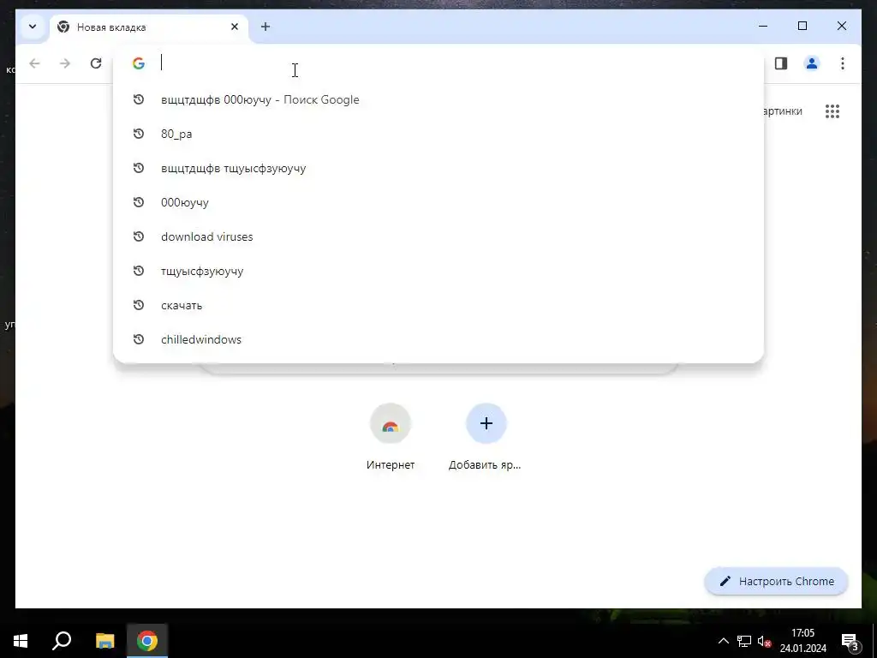Image resolution: width=877 pixels, height=658 pixels.
Task: Open a new tab with plus button
Action: [265, 27]
